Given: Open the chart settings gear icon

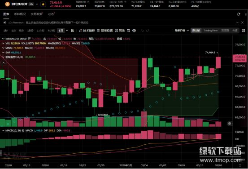Looking at the screenshot, I should click(x=134, y=31).
